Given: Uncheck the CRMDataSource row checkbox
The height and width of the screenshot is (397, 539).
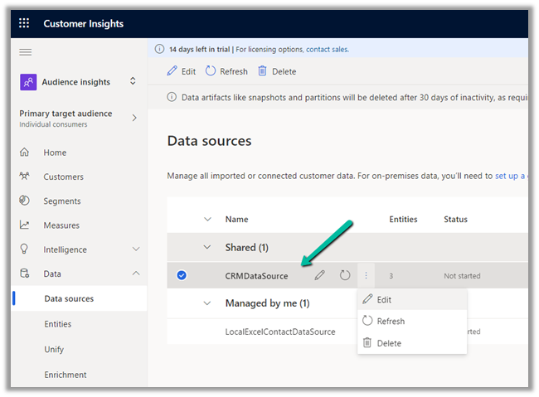Looking at the screenshot, I should click(x=182, y=275).
